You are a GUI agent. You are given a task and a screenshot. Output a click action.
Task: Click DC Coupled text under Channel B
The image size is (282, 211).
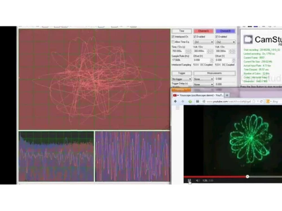(228, 65)
